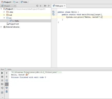
Task: Expand the .idea folder
Action: [x=4, y=12]
